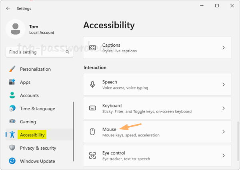The height and width of the screenshot is (170, 240).
Task: Click the Privacy & security shield icon
Action: click(x=12, y=148)
